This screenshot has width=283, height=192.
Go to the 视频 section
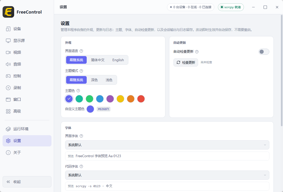pos(27,52)
